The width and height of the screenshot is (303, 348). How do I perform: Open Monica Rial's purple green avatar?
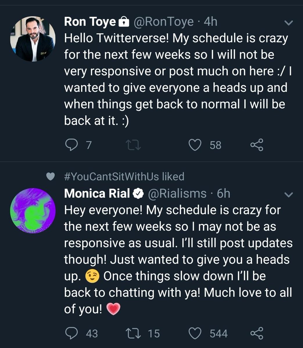(33, 211)
